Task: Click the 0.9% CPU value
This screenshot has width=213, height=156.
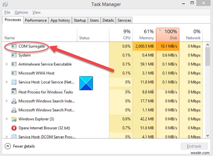Action: [x=126, y=119]
